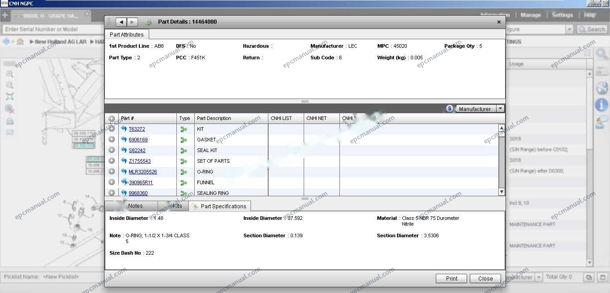Expand the MLR3205526 O-RING row
The image size is (610, 293).
[112, 171]
